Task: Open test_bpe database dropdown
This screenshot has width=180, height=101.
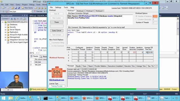Action: [31, 12]
